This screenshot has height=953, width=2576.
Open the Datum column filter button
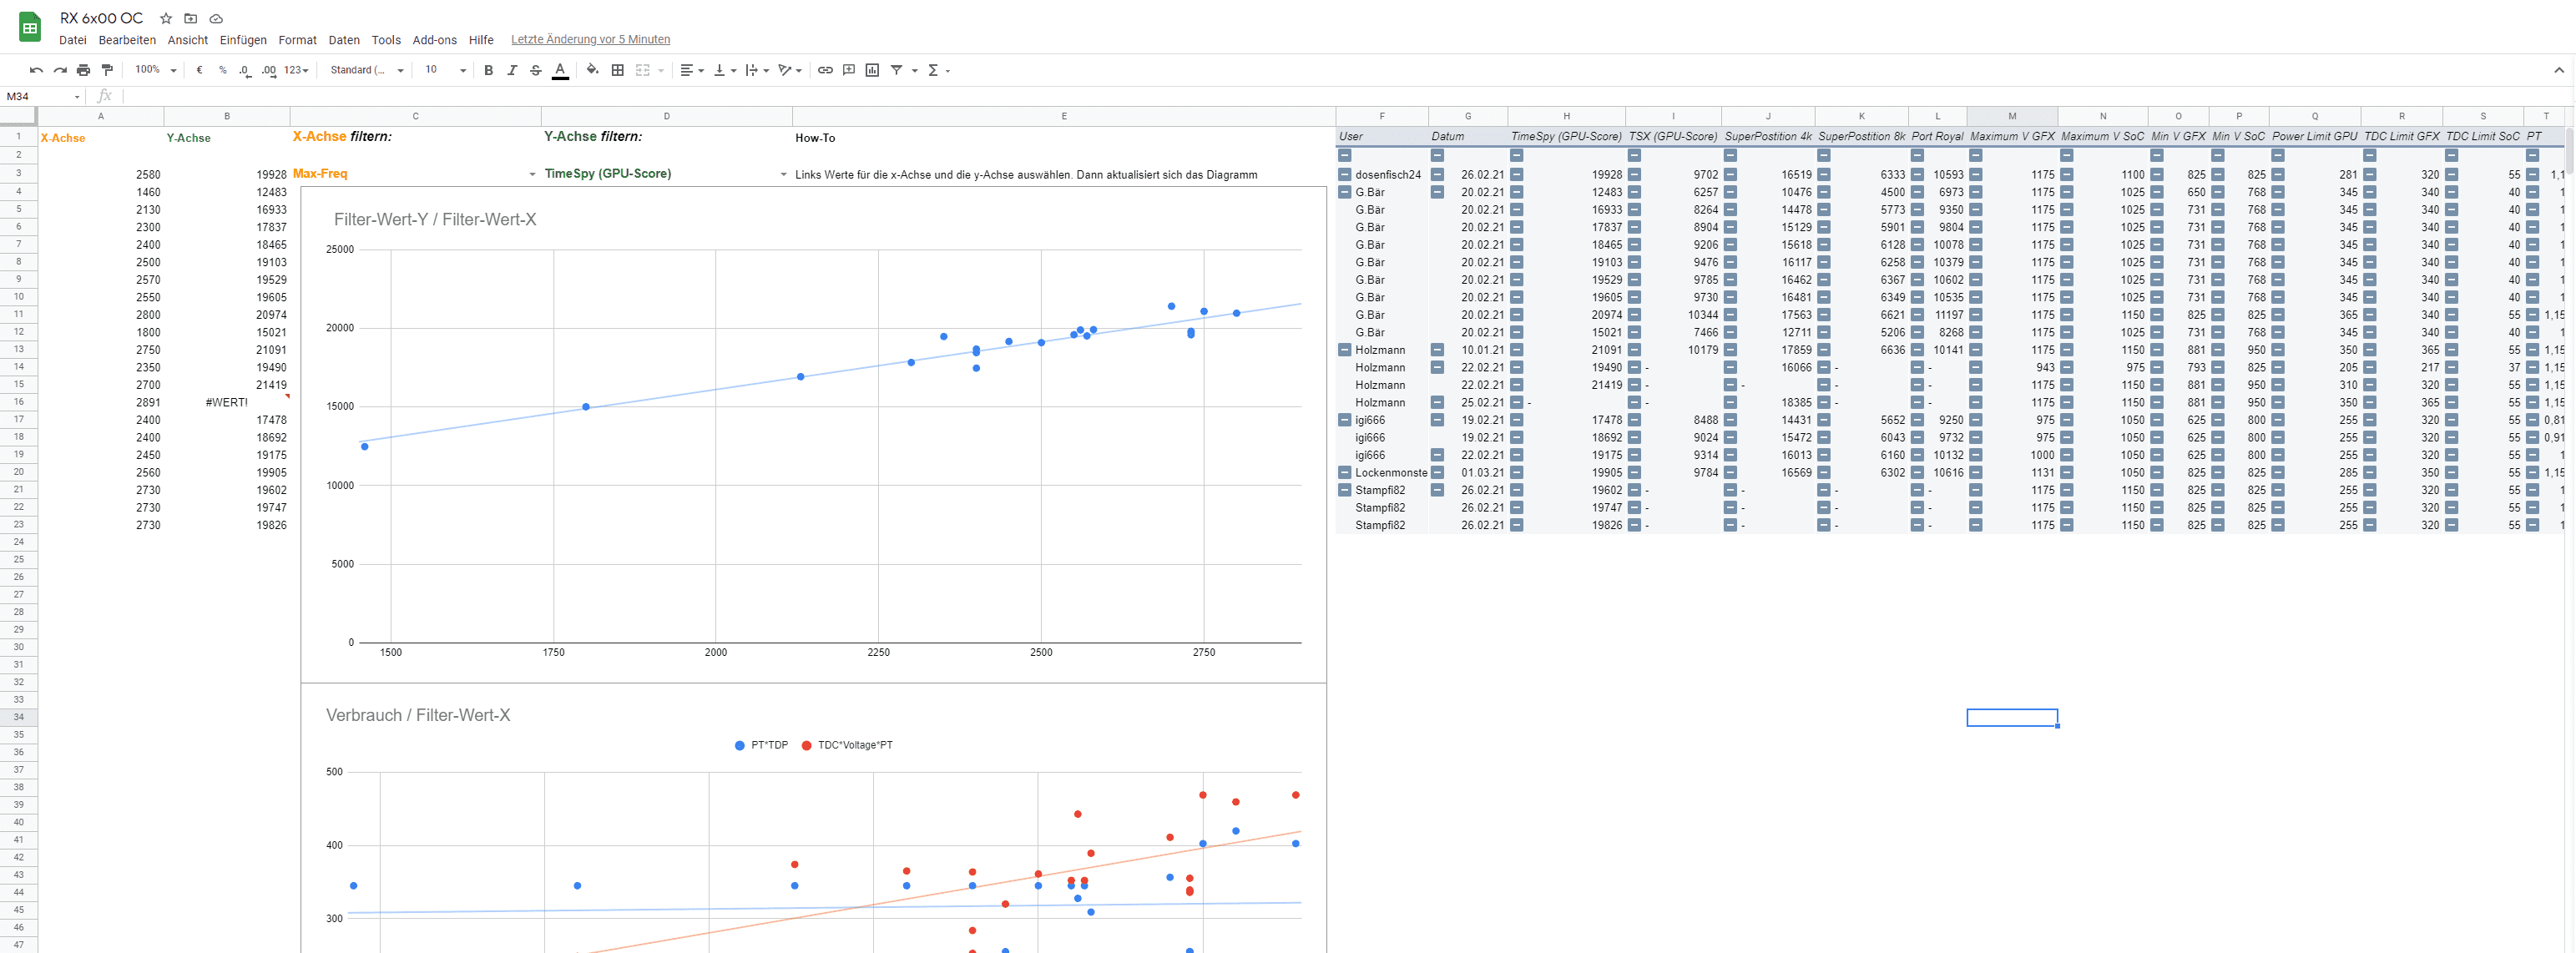(1437, 155)
